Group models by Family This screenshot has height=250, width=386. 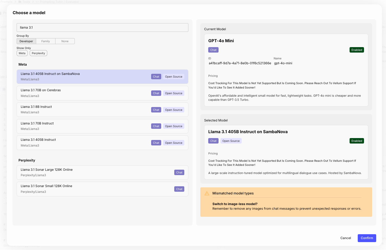46,41
